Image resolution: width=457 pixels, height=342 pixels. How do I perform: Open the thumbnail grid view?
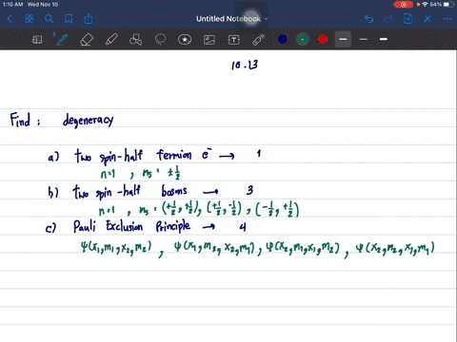tap(30, 19)
